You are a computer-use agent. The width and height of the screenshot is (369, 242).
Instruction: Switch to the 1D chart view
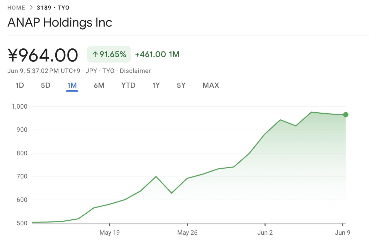(20, 85)
